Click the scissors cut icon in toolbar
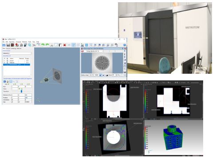 pos(51,45)
